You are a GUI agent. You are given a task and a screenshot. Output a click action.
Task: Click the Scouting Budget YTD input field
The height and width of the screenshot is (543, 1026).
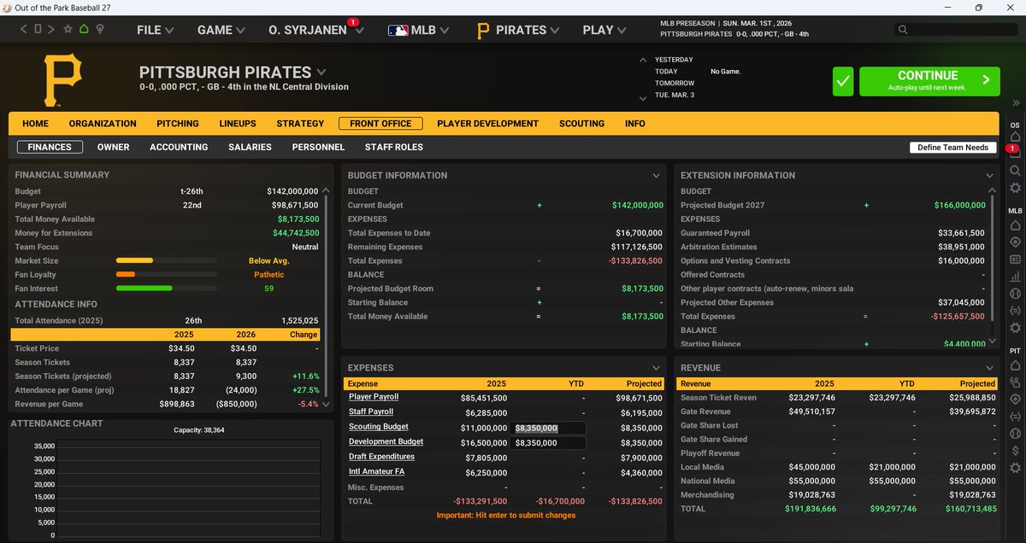point(548,428)
